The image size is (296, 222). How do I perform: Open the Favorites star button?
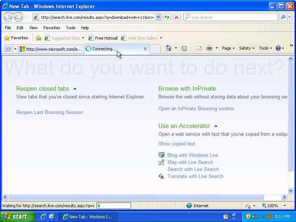coord(16,38)
